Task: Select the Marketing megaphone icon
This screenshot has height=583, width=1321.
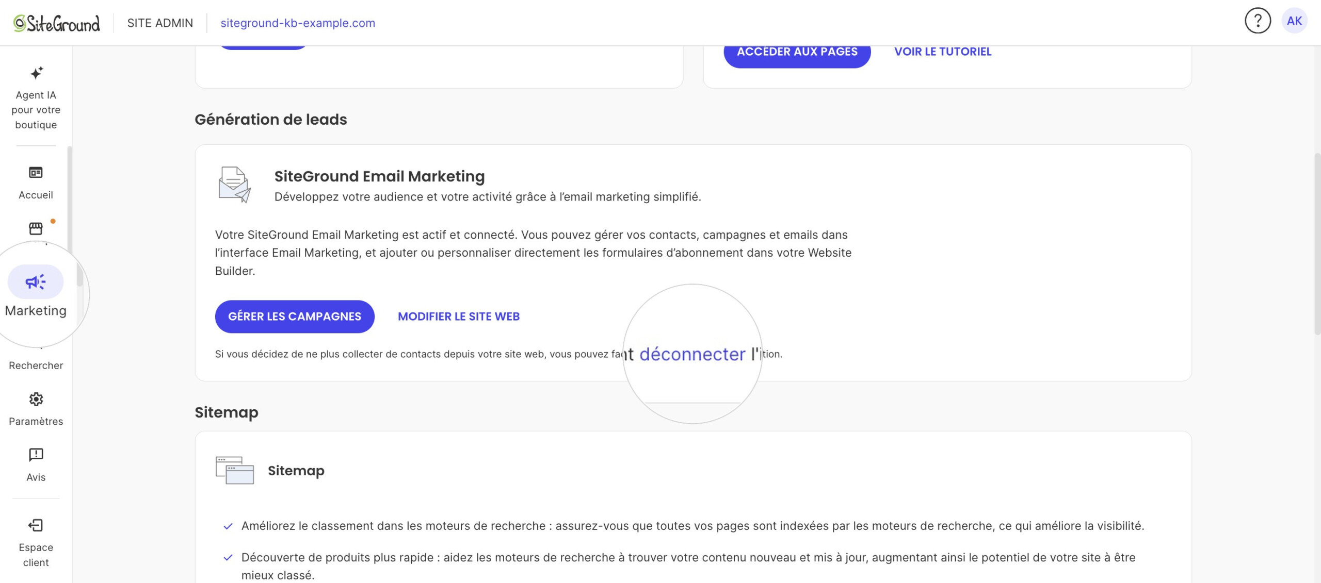Action: click(x=36, y=282)
